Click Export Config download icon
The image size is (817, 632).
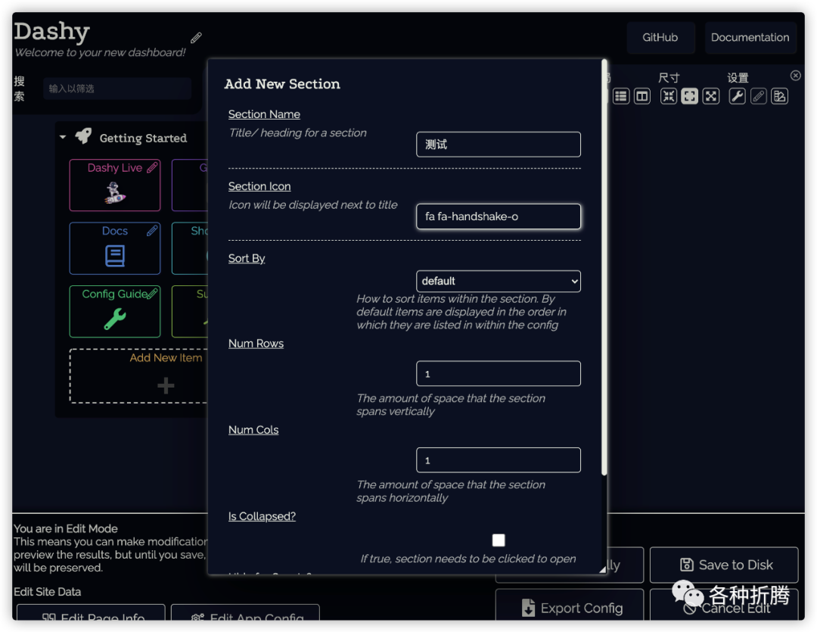[528, 608]
